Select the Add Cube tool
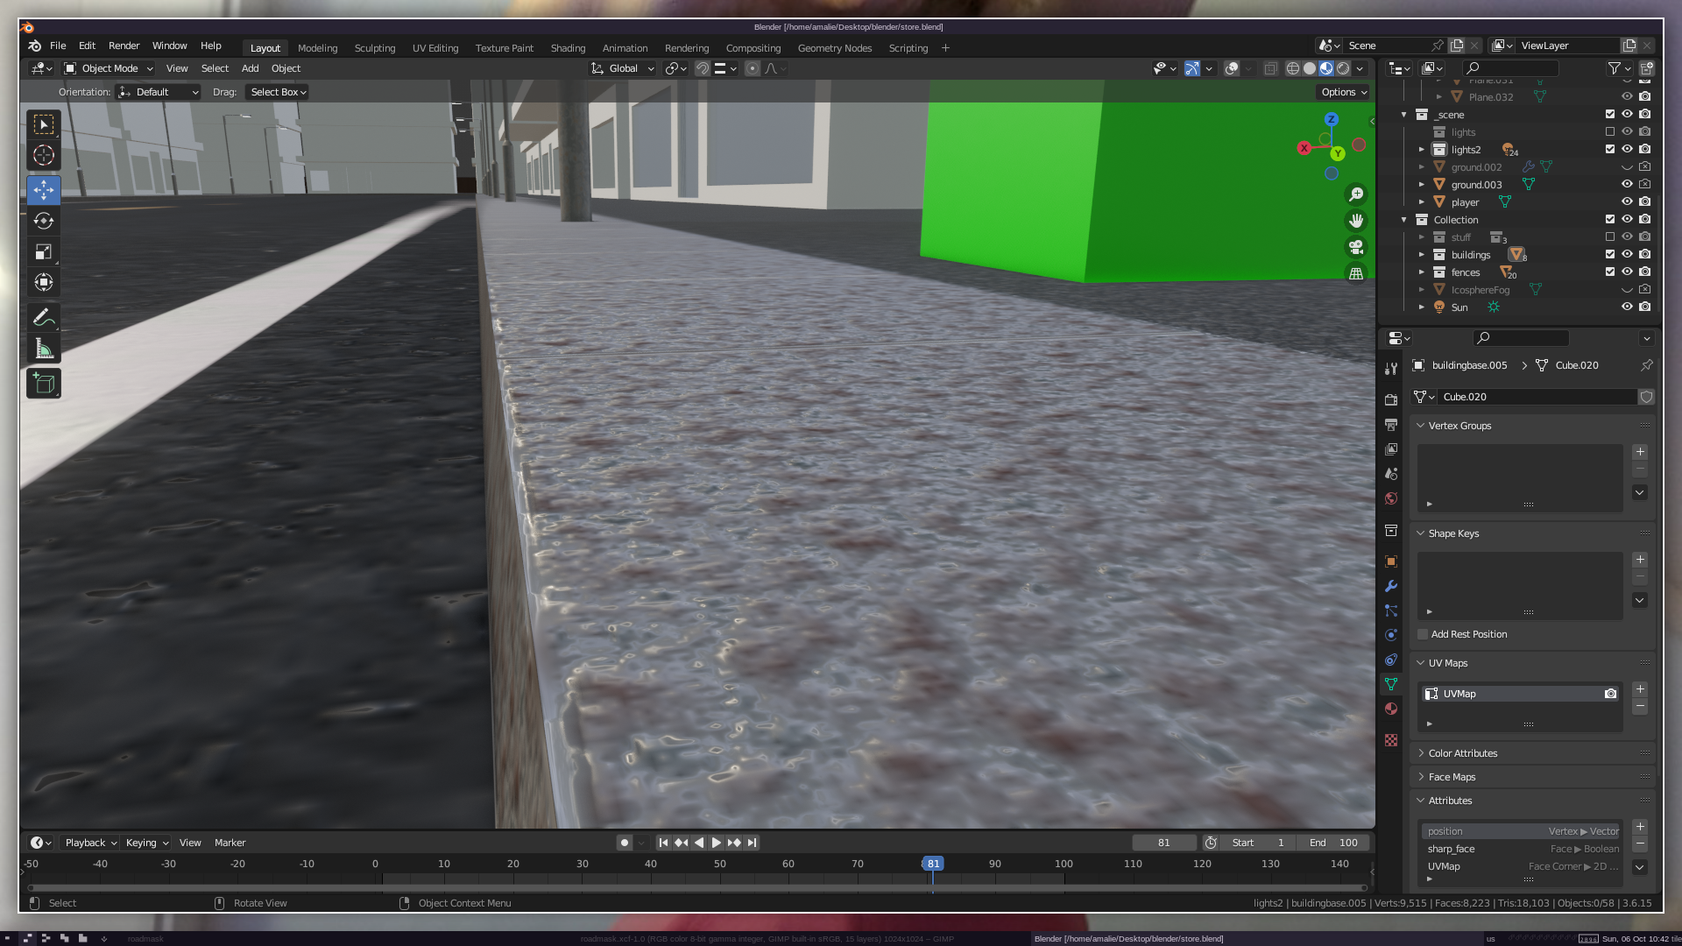The width and height of the screenshot is (1682, 946). click(x=44, y=383)
